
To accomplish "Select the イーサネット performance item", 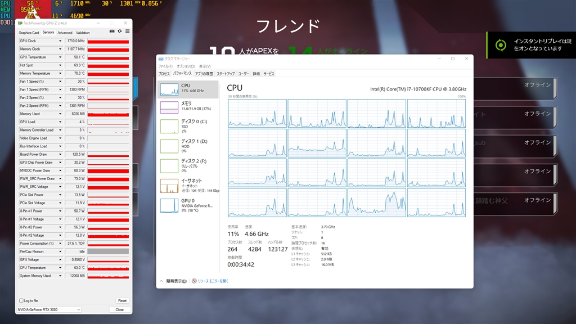I will click(188, 186).
